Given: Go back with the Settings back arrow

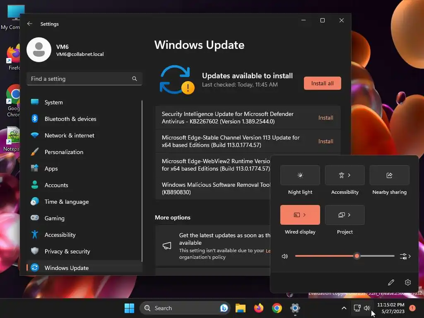Looking at the screenshot, I should click(x=30, y=24).
